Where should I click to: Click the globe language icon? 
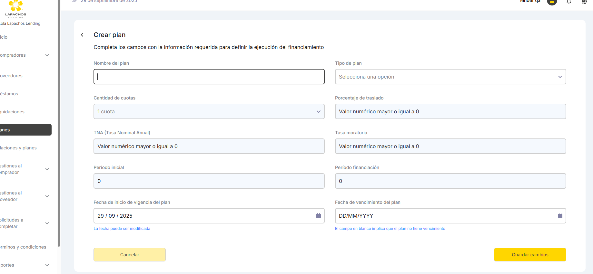pos(584,2)
